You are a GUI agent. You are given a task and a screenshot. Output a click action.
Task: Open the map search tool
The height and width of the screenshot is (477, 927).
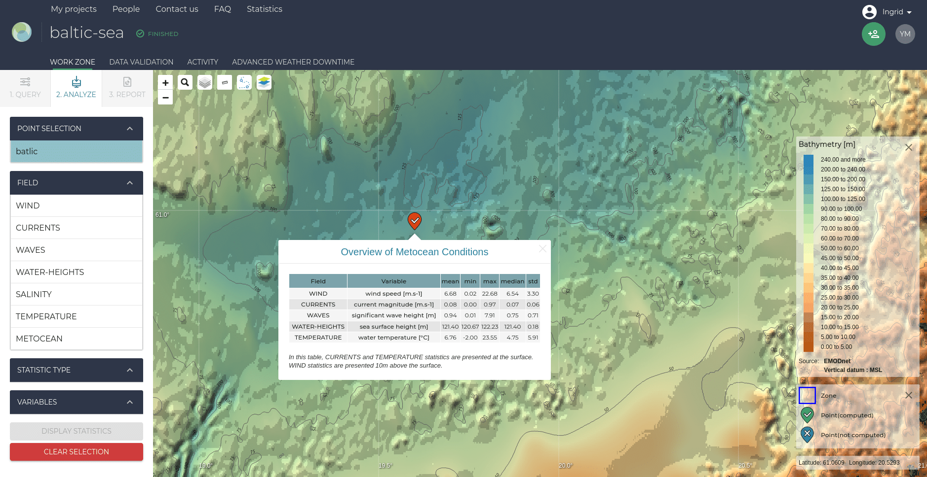185,82
